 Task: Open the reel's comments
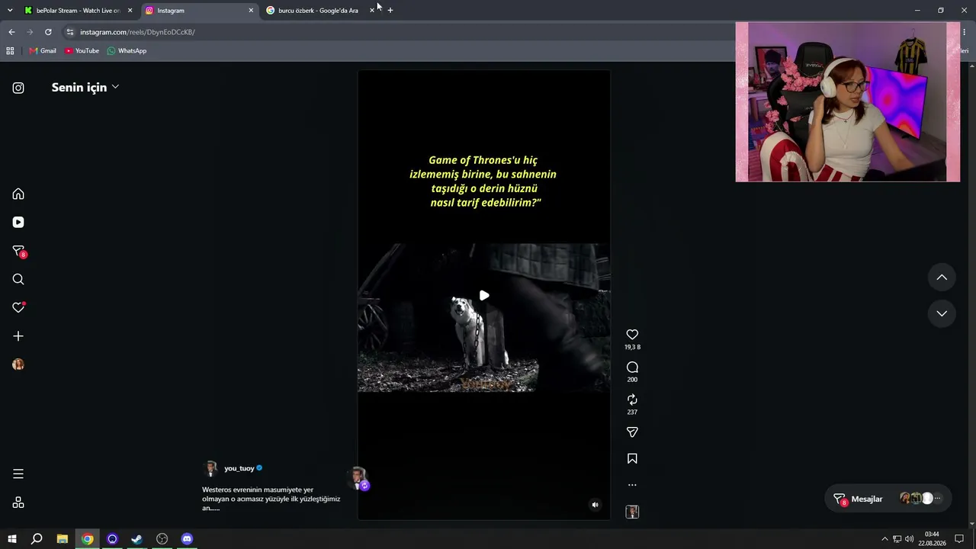tap(632, 368)
